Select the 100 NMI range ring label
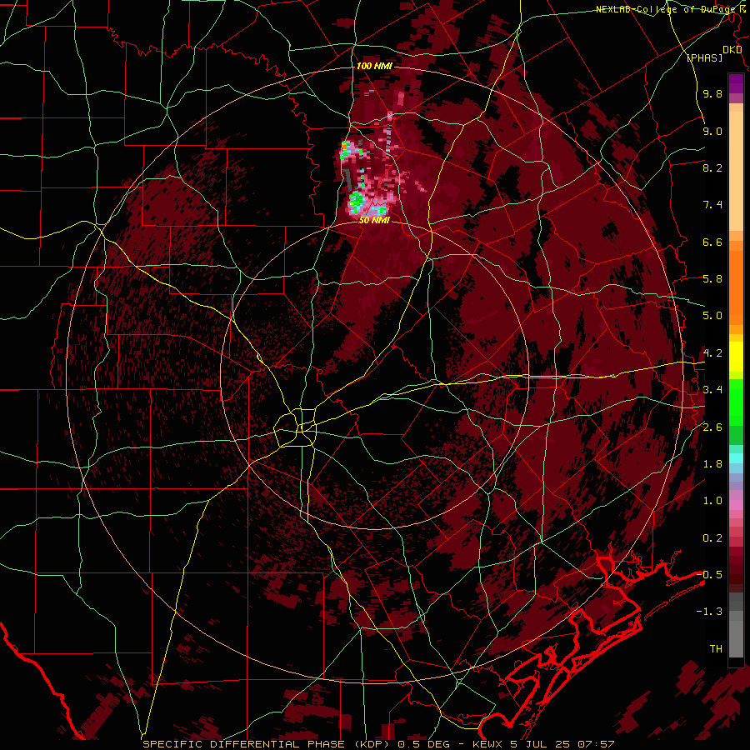The image size is (750, 750). (374, 66)
